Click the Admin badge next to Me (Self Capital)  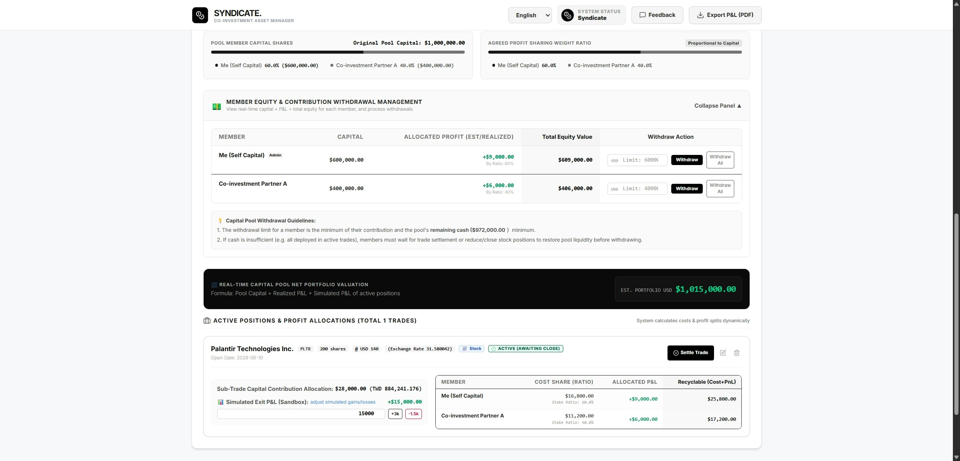(x=275, y=155)
